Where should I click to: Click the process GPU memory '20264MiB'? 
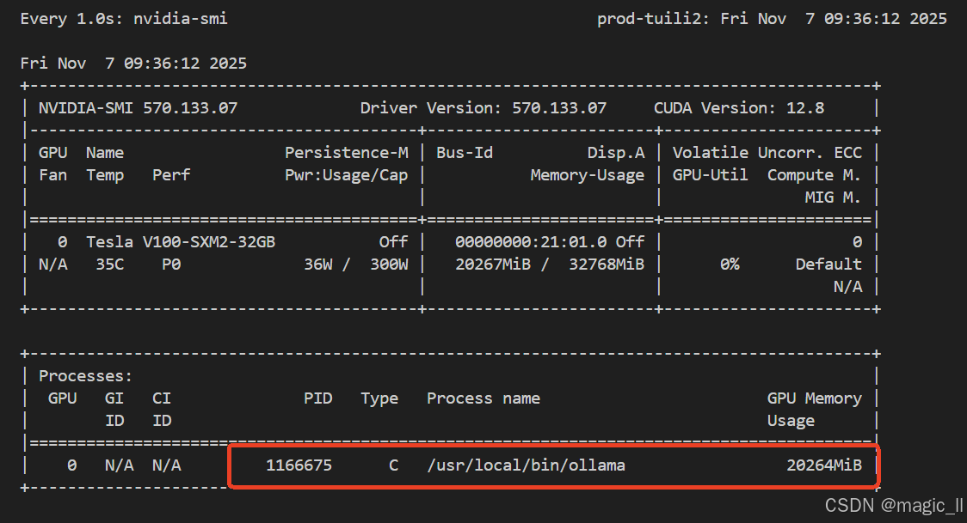tap(824, 465)
